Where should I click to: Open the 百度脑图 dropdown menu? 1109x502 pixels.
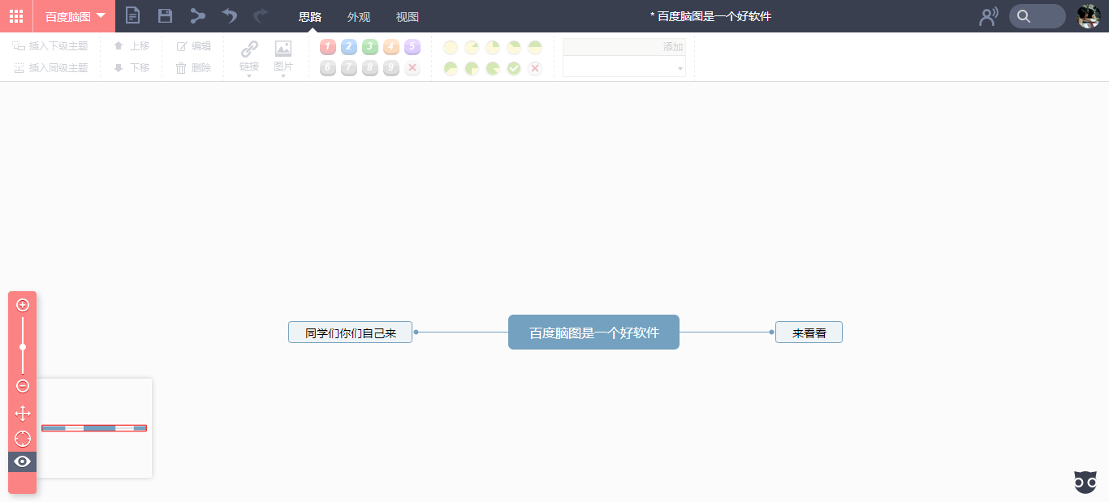click(75, 16)
